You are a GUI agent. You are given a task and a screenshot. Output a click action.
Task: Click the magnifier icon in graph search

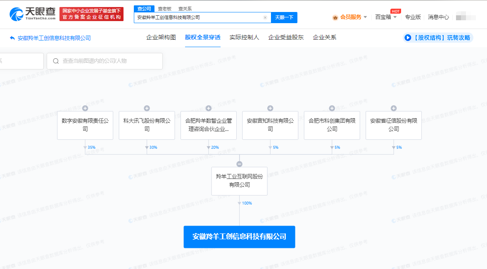point(56,61)
